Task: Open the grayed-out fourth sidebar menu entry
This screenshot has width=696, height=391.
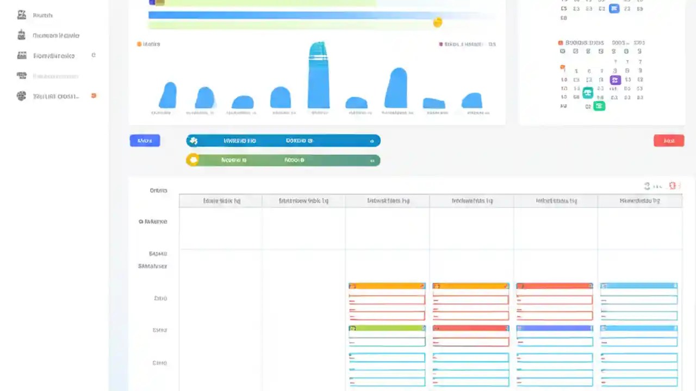Action: [55, 76]
